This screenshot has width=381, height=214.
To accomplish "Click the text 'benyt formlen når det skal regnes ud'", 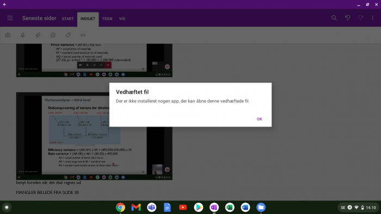I will [x=48, y=182].
